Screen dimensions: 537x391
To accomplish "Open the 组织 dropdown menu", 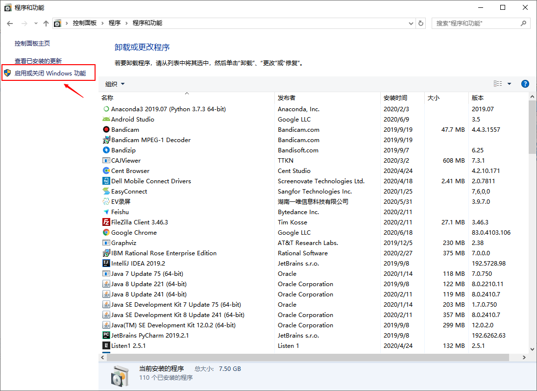I will (115, 84).
